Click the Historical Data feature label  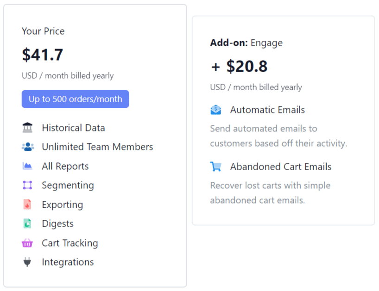(74, 128)
